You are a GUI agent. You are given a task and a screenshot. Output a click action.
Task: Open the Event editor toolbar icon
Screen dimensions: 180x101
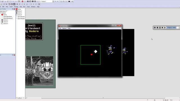[x=33, y=1]
